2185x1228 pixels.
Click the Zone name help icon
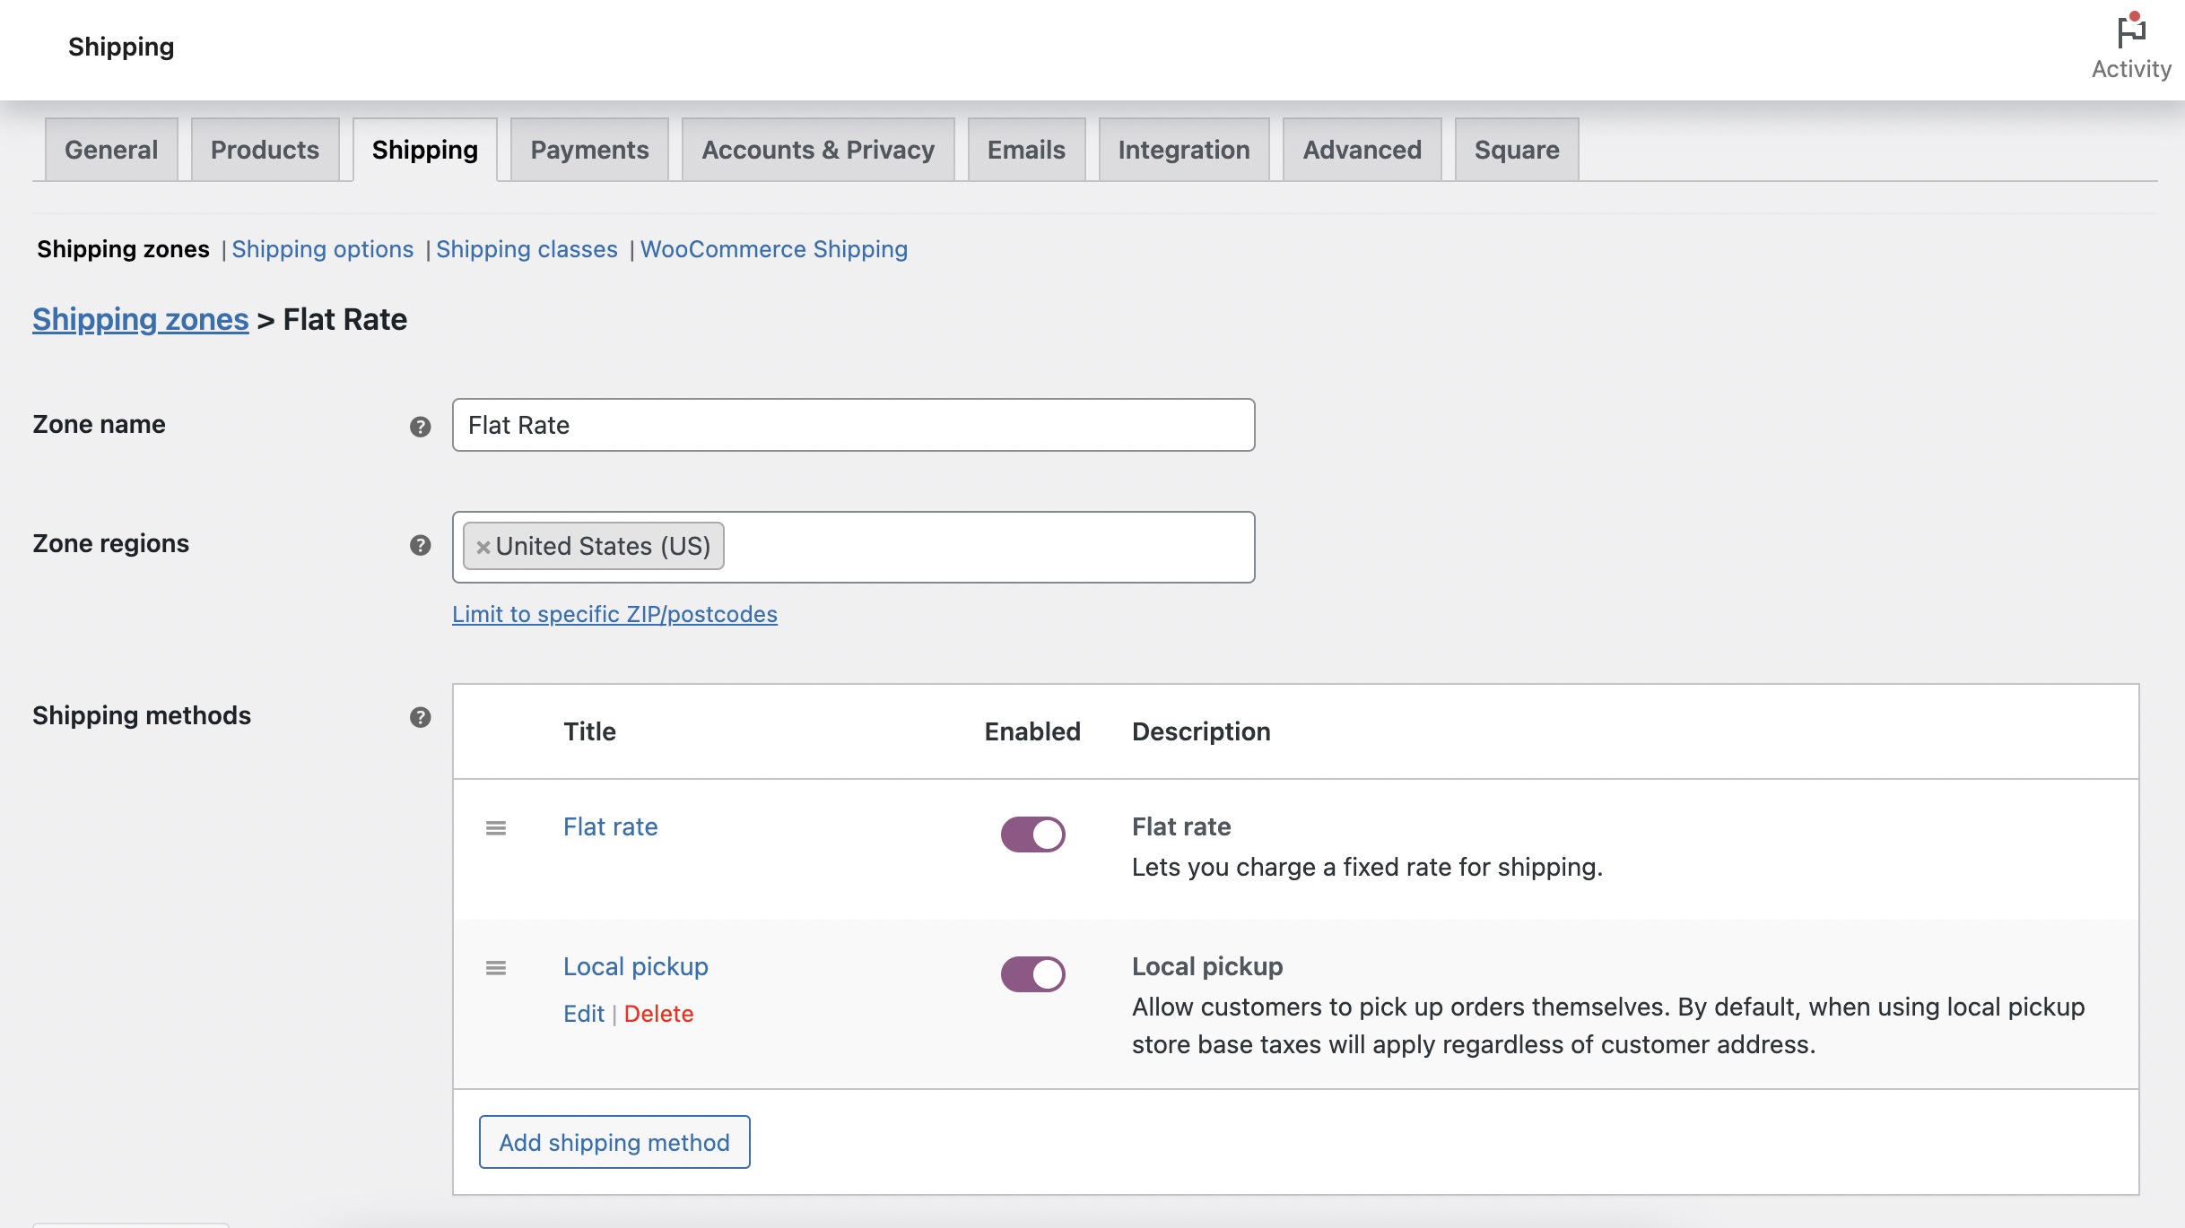click(420, 427)
